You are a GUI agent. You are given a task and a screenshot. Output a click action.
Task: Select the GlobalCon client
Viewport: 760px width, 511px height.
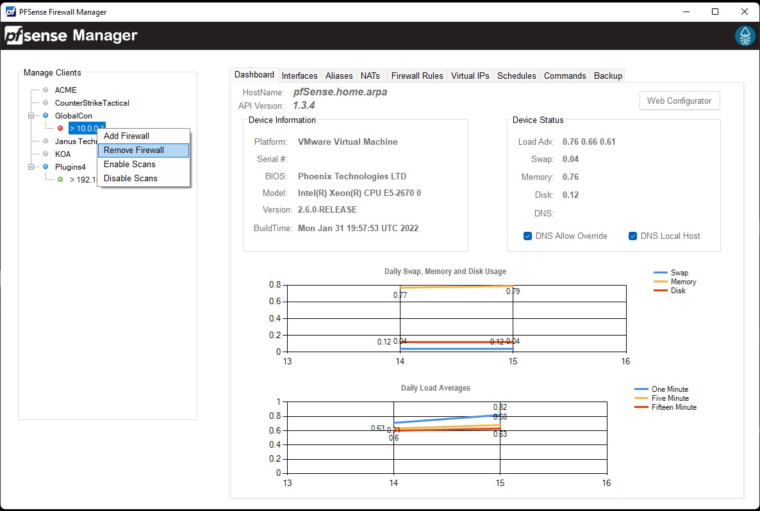tap(74, 116)
